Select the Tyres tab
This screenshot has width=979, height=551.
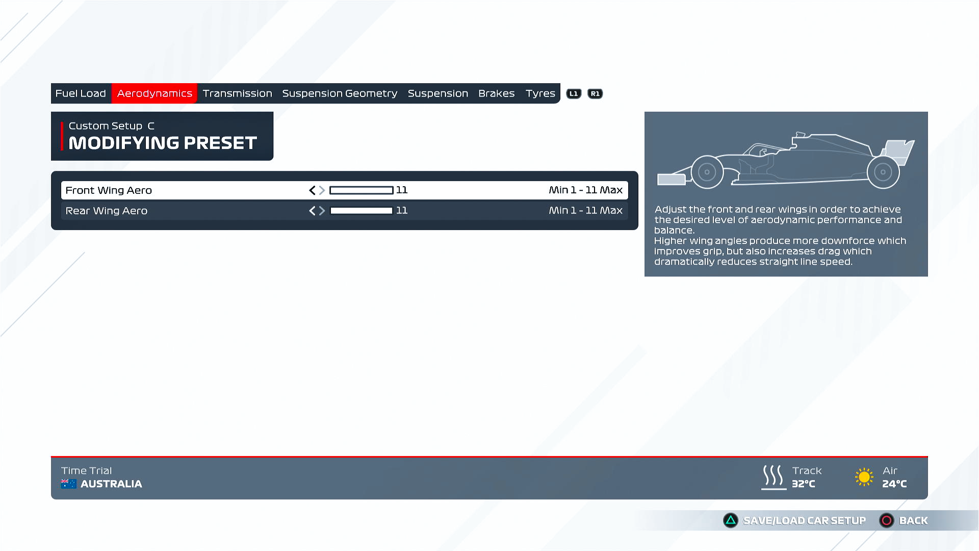[x=540, y=93]
